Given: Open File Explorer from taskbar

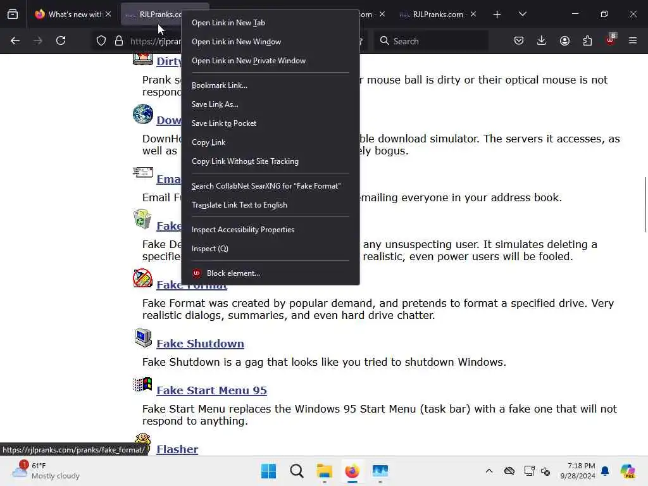Looking at the screenshot, I should pyautogui.click(x=325, y=471).
